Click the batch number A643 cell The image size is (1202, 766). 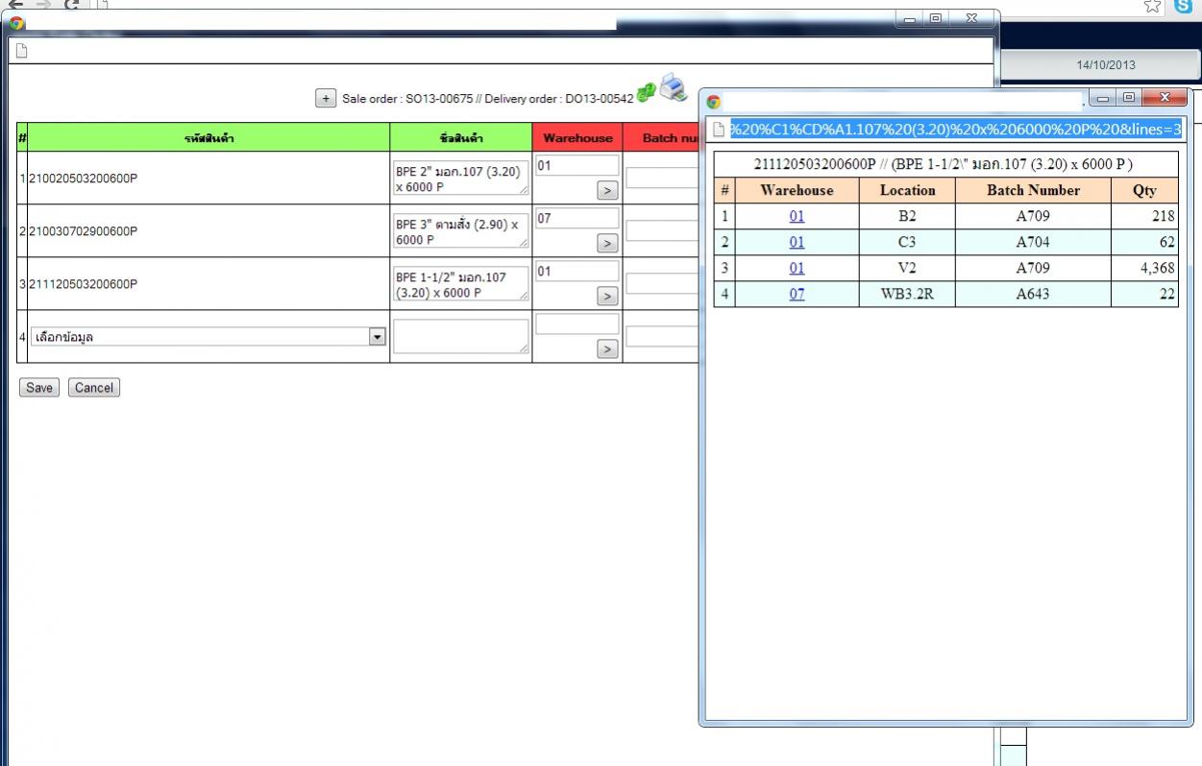point(1033,294)
